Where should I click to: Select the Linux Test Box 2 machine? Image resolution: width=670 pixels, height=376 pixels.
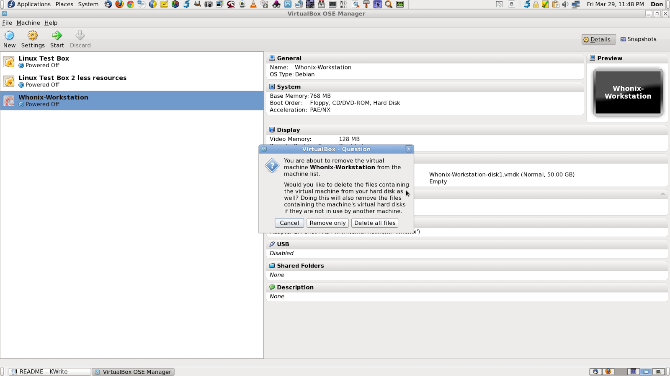pos(72,81)
